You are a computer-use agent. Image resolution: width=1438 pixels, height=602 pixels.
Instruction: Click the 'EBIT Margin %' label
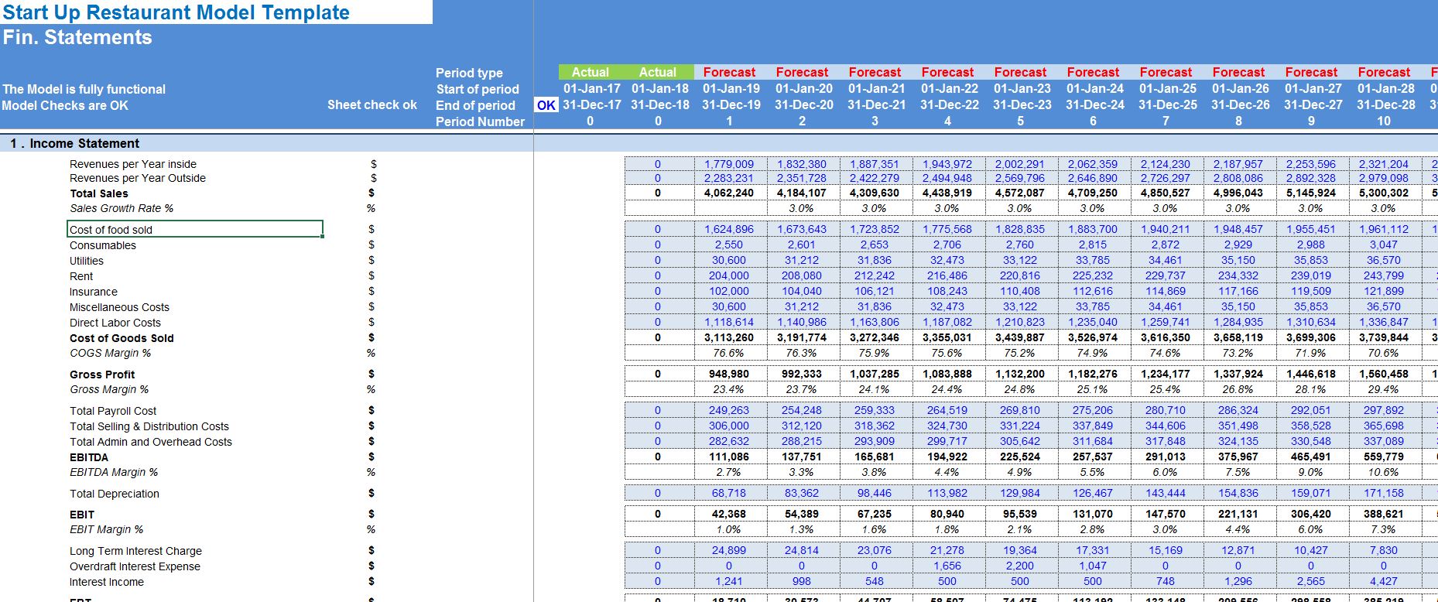click(x=107, y=529)
